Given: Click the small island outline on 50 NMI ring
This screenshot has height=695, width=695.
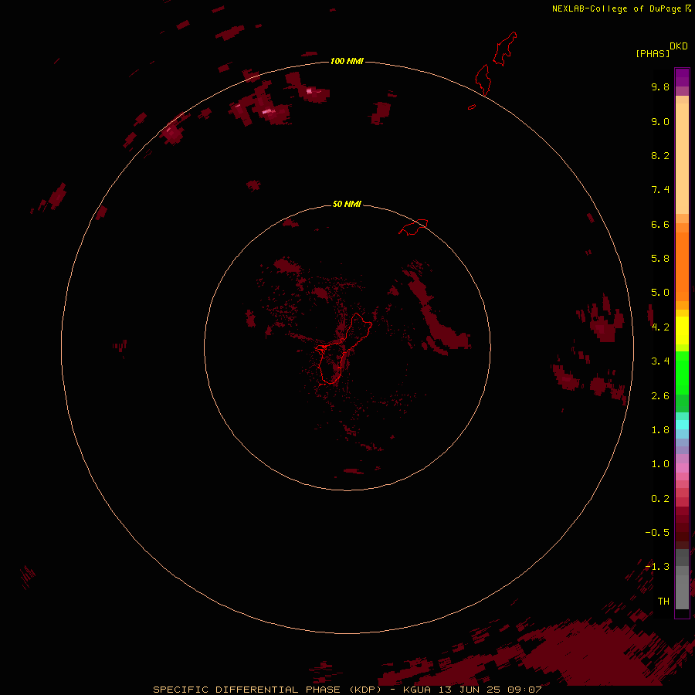Looking at the screenshot, I should (413, 227).
